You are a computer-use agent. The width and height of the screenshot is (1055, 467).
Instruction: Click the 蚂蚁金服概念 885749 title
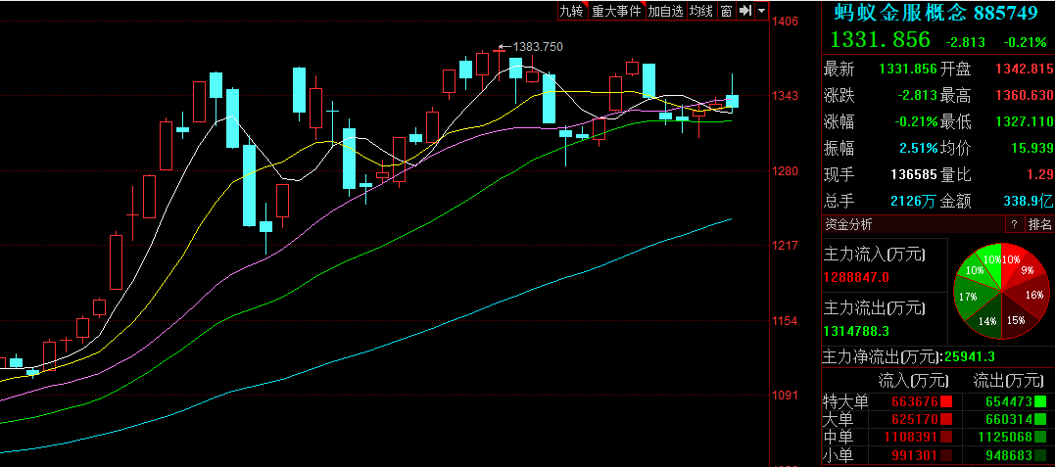point(935,13)
